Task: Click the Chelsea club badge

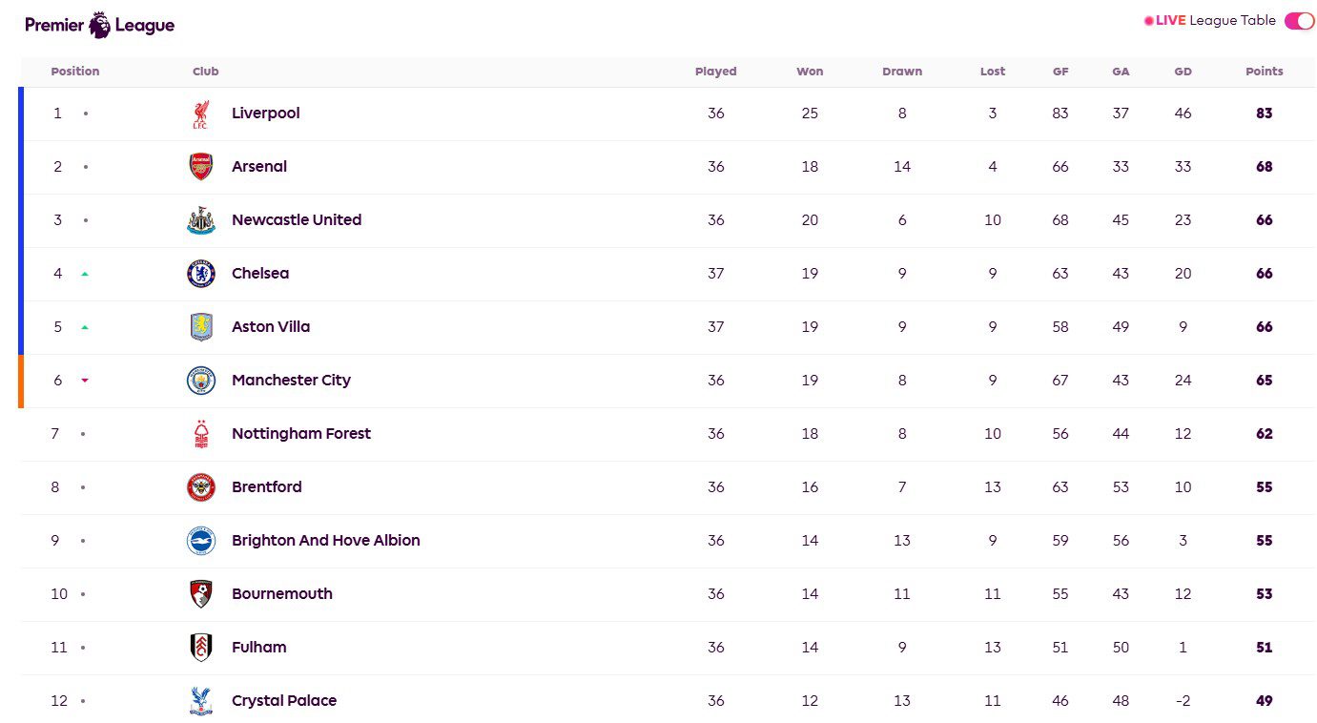Action: click(x=200, y=274)
